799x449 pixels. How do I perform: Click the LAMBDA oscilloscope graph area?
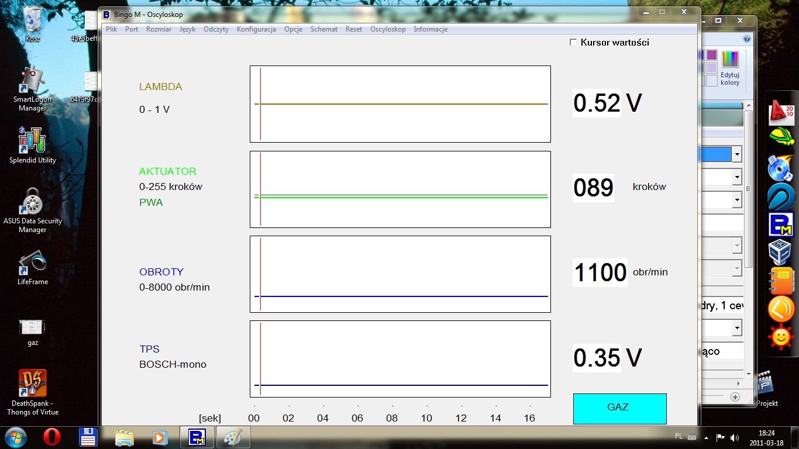pos(400,104)
